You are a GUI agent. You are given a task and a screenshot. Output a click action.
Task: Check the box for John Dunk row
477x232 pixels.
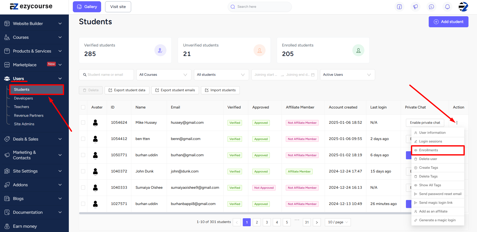[x=83, y=171]
